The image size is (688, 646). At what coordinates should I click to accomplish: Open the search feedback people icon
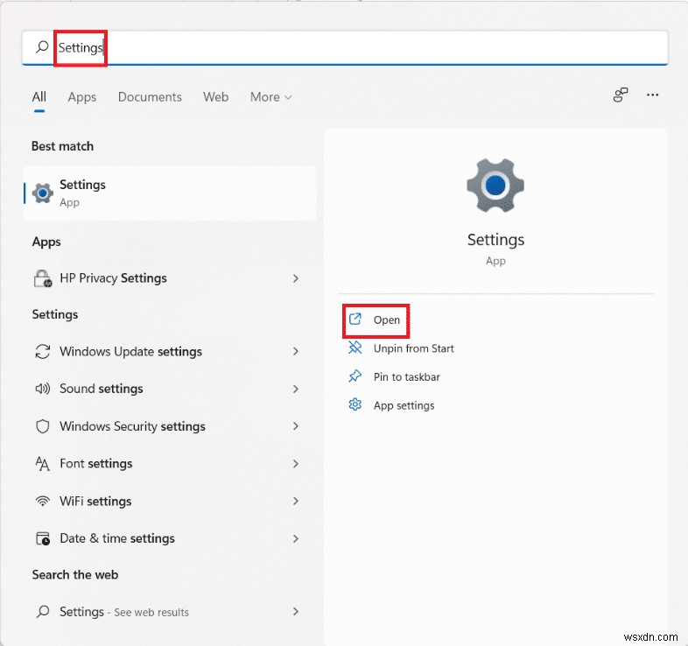point(621,95)
